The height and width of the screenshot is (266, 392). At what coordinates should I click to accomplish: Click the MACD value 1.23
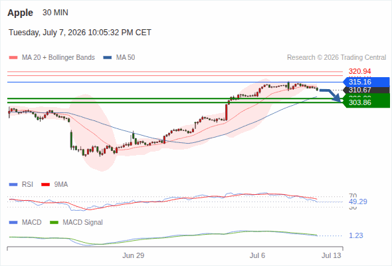tap(355, 235)
